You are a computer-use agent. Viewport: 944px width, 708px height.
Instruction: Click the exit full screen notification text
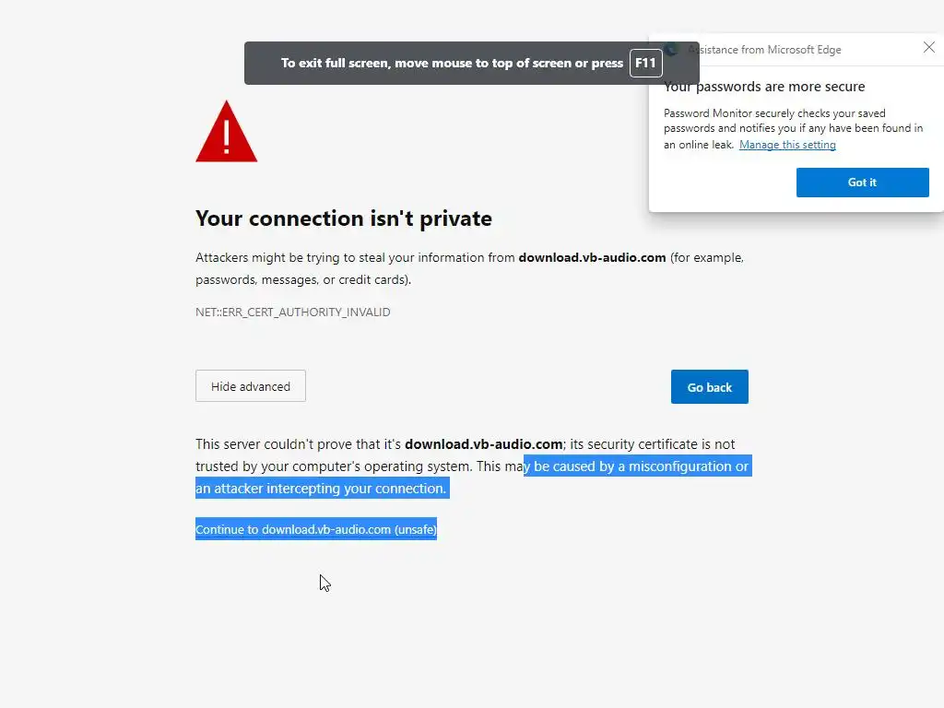(452, 64)
